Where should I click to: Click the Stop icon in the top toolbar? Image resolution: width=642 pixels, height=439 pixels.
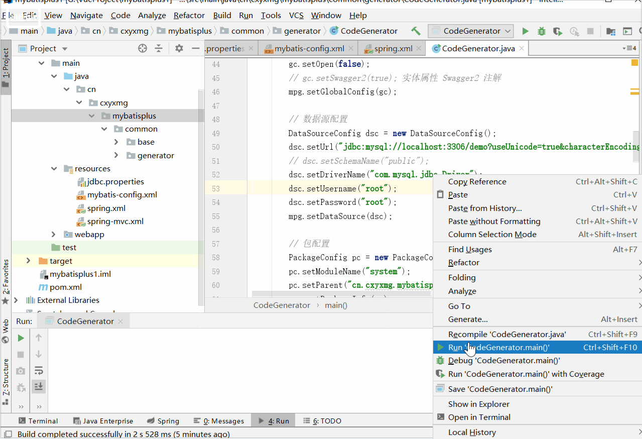point(590,31)
